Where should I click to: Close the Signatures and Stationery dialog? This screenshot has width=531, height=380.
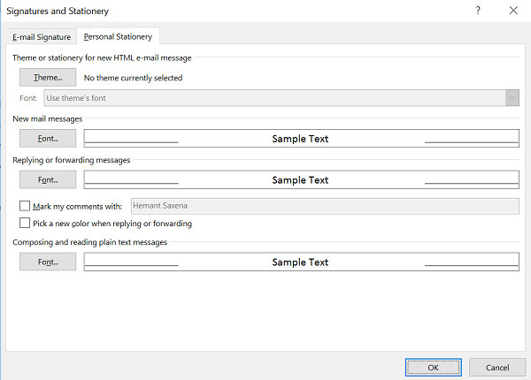click(x=513, y=11)
